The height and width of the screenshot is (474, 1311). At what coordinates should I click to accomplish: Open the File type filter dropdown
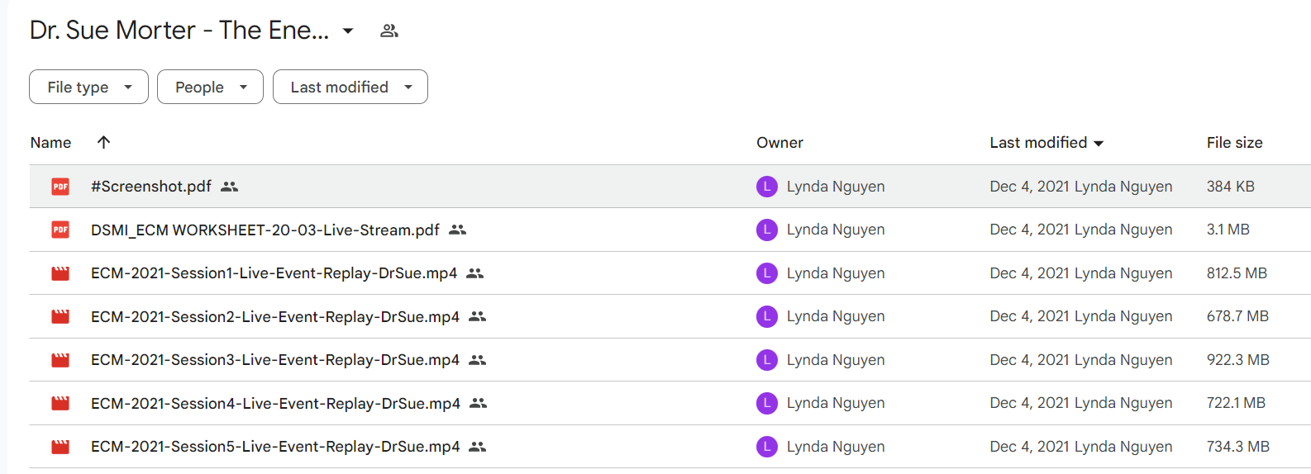click(x=88, y=87)
